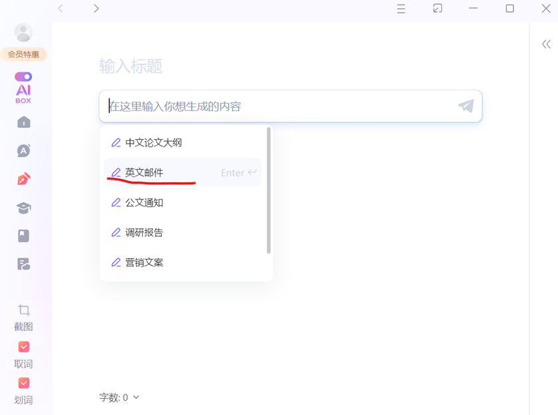The width and height of the screenshot is (558, 415).
Task: Open the AI BOX panel
Action: click(23, 94)
